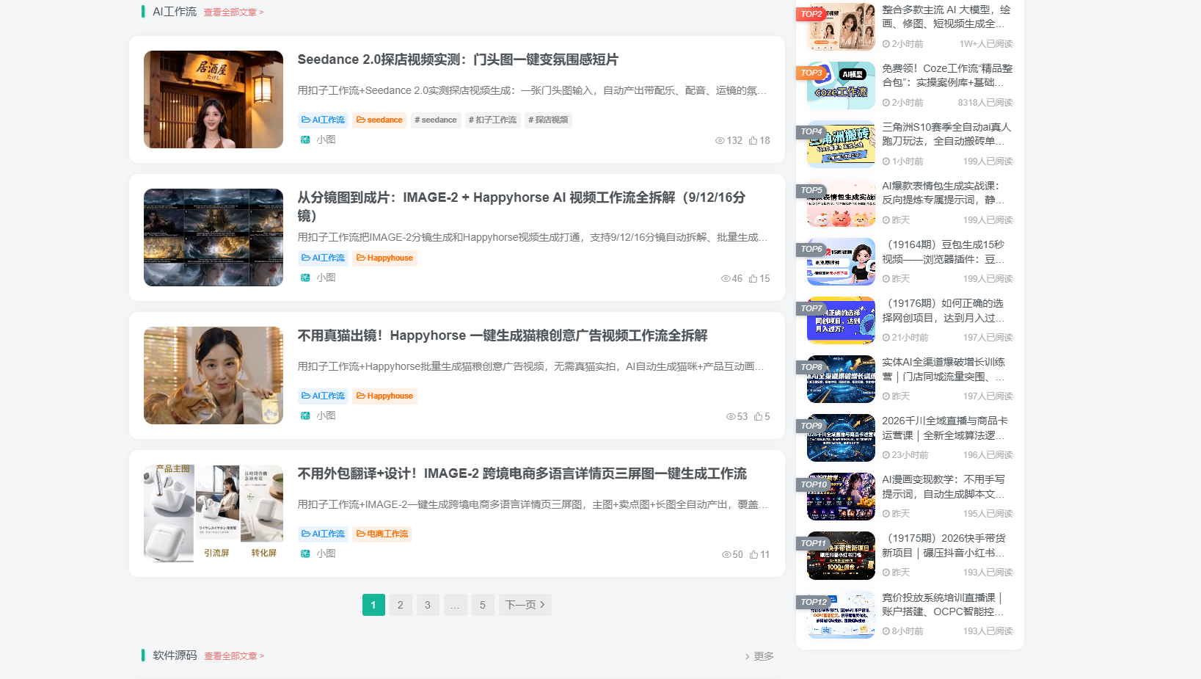The height and width of the screenshot is (679, 1201).
Task: Open TOP2 整合多款主流 AI 大模型 post
Action: [x=946, y=17]
